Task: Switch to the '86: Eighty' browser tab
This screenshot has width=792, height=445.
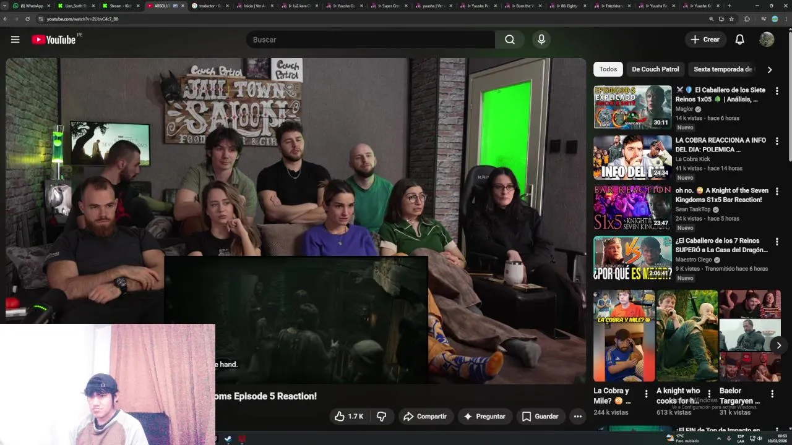Action: point(567,6)
